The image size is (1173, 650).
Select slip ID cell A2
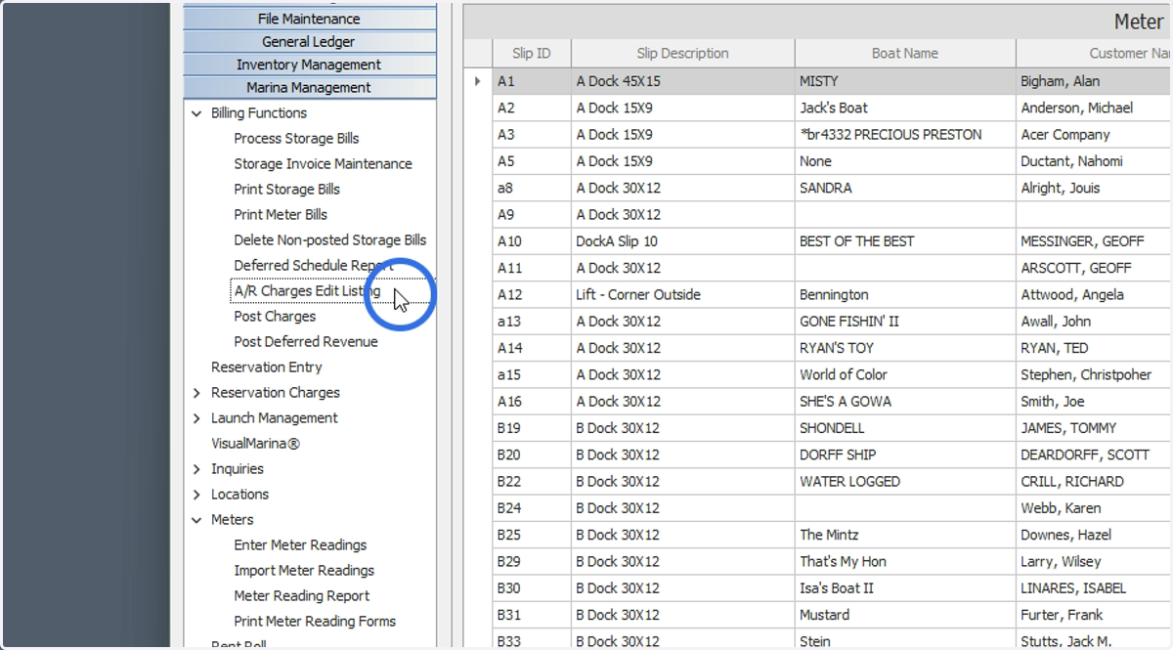click(x=532, y=108)
